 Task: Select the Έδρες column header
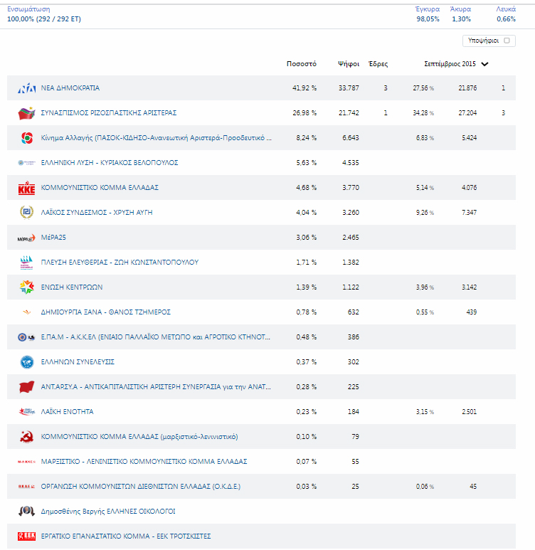tap(378, 64)
